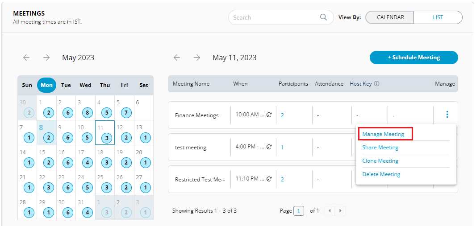The height and width of the screenshot is (226, 476).
Task: Go to next month in calendar
Action: 46,58
